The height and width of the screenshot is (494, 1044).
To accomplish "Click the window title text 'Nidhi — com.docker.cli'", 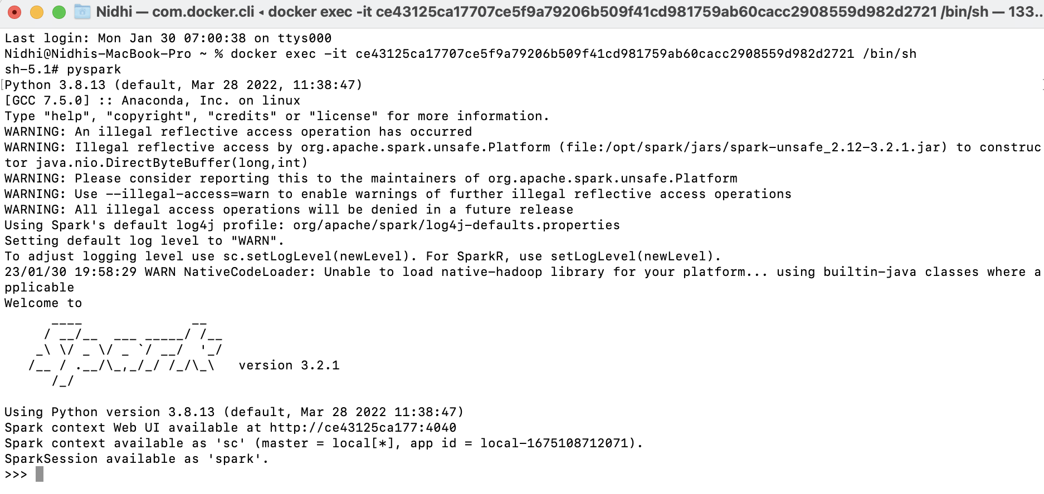I will click(x=175, y=12).
